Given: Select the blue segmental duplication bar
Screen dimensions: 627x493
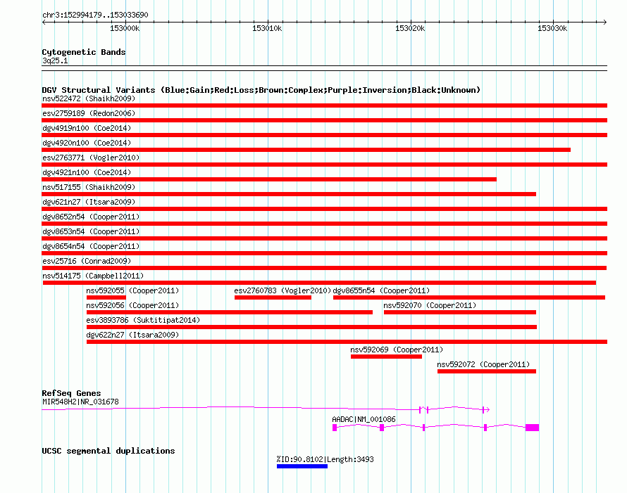Looking at the screenshot, I should [x=302, y=466].
